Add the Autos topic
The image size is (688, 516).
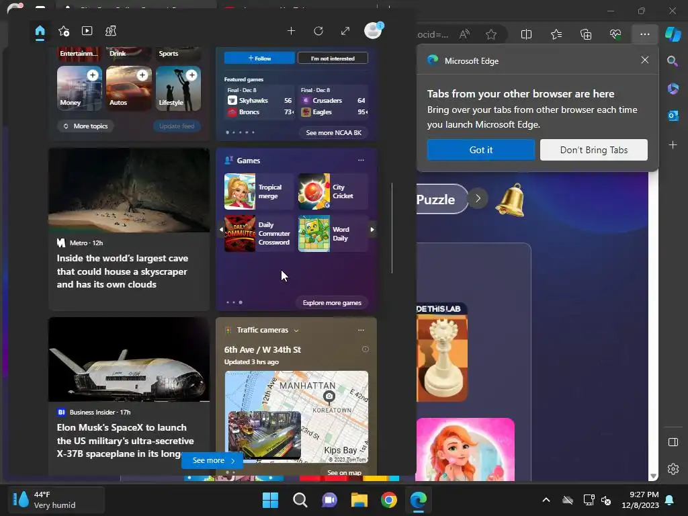142,75
